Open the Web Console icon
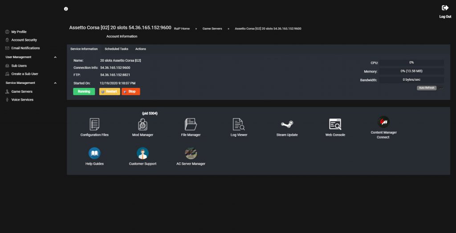 pos(335,124)
